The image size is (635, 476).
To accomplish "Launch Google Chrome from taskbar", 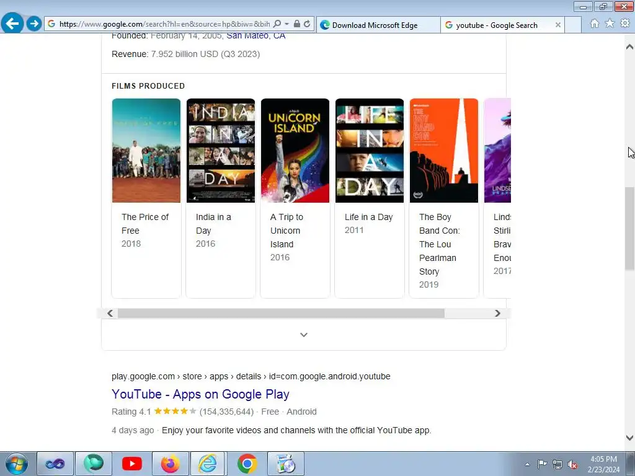I will point(247,464).
